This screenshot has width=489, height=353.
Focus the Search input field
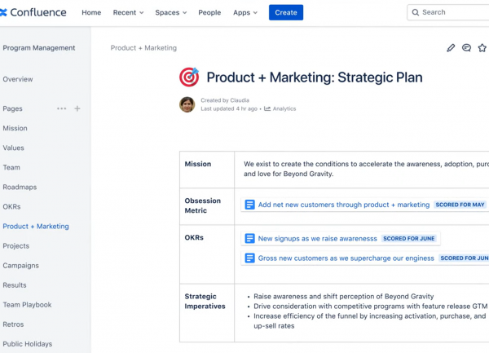(x=448, y=12)
